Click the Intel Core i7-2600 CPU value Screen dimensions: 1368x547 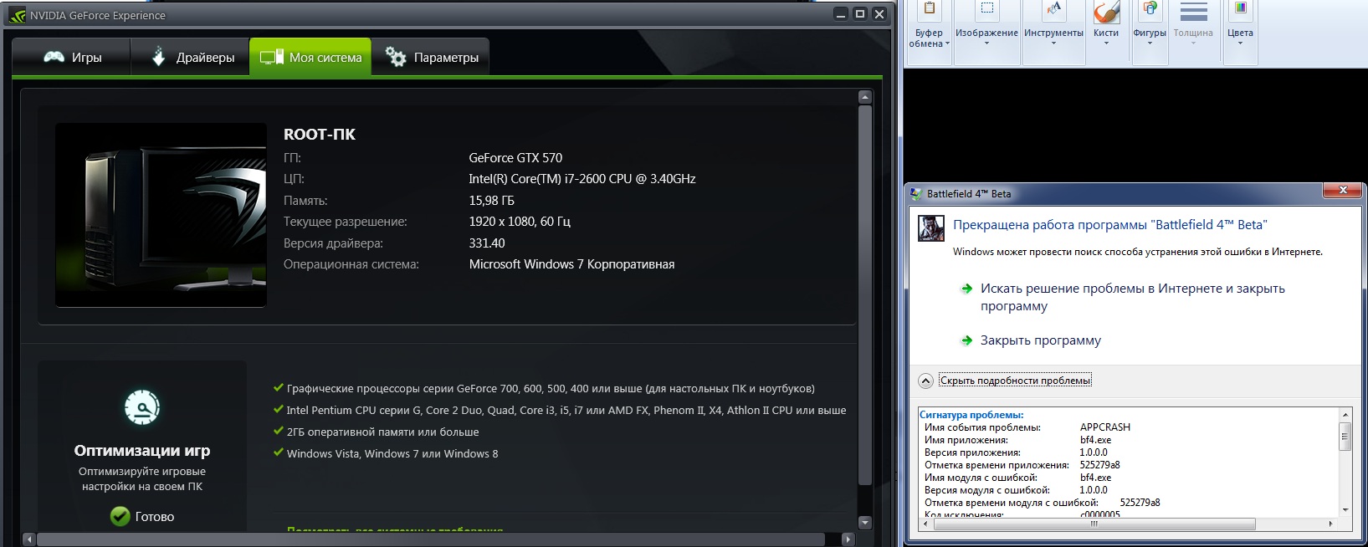[582, 179]
